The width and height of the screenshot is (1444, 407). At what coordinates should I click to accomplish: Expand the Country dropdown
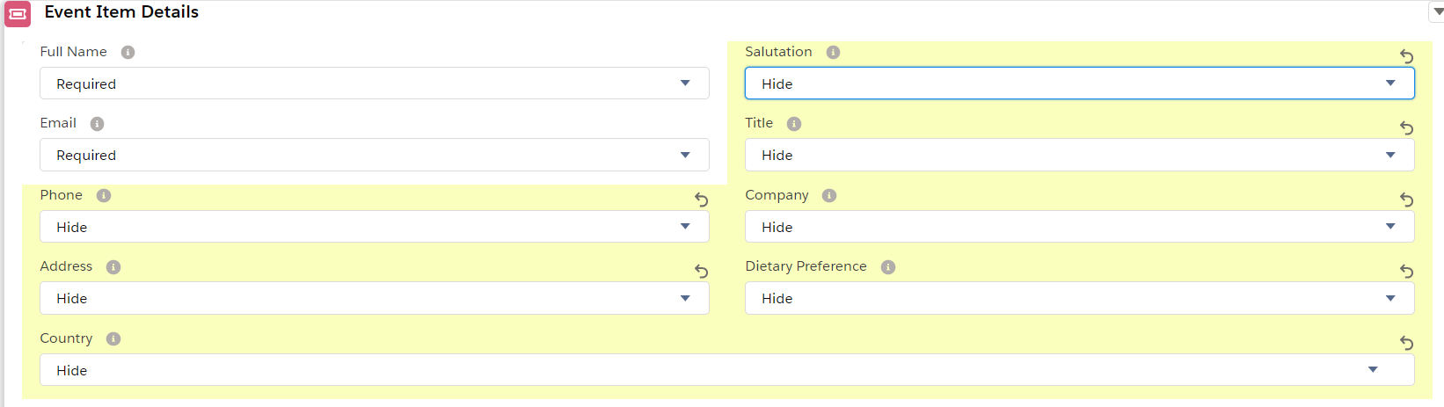point(726,370)
